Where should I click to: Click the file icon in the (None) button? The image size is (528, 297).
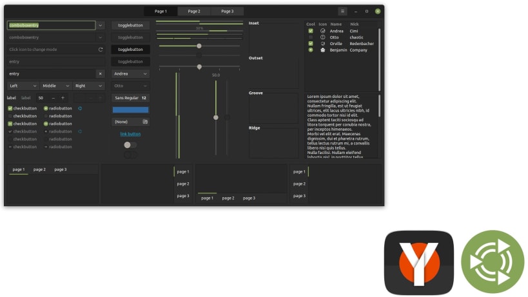tap(145, 122)
